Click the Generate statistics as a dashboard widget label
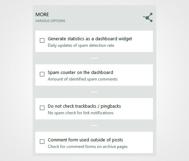189x161 pixels. click(x=90, y=39)
